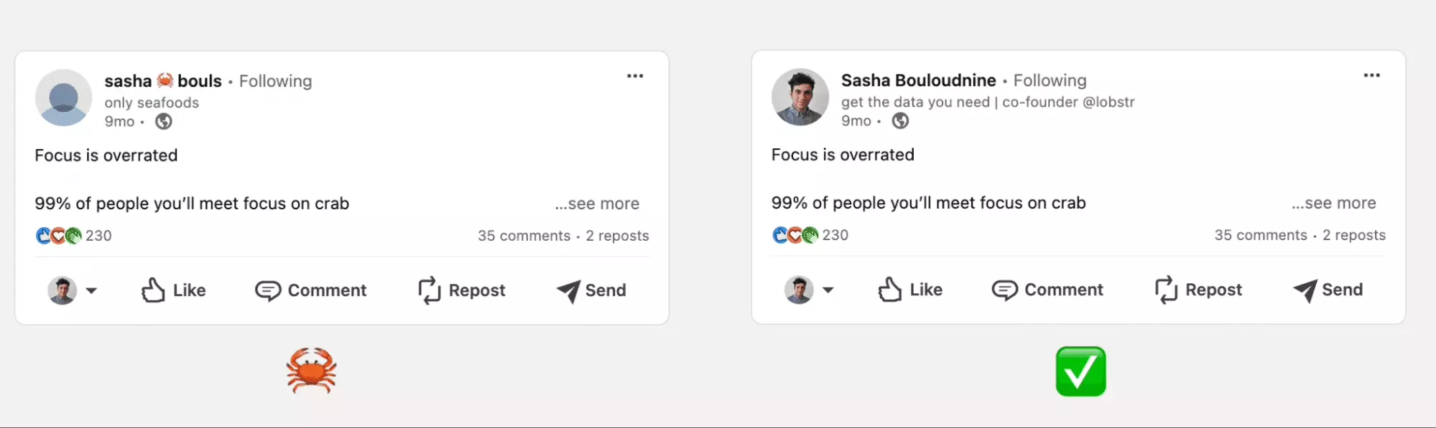Click the Send icon on right post
The width and height of the screenshot is (1436, 428).
1305,290
